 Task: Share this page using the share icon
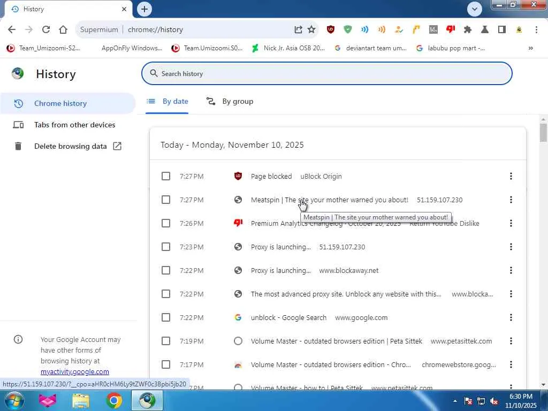point(298,30)
